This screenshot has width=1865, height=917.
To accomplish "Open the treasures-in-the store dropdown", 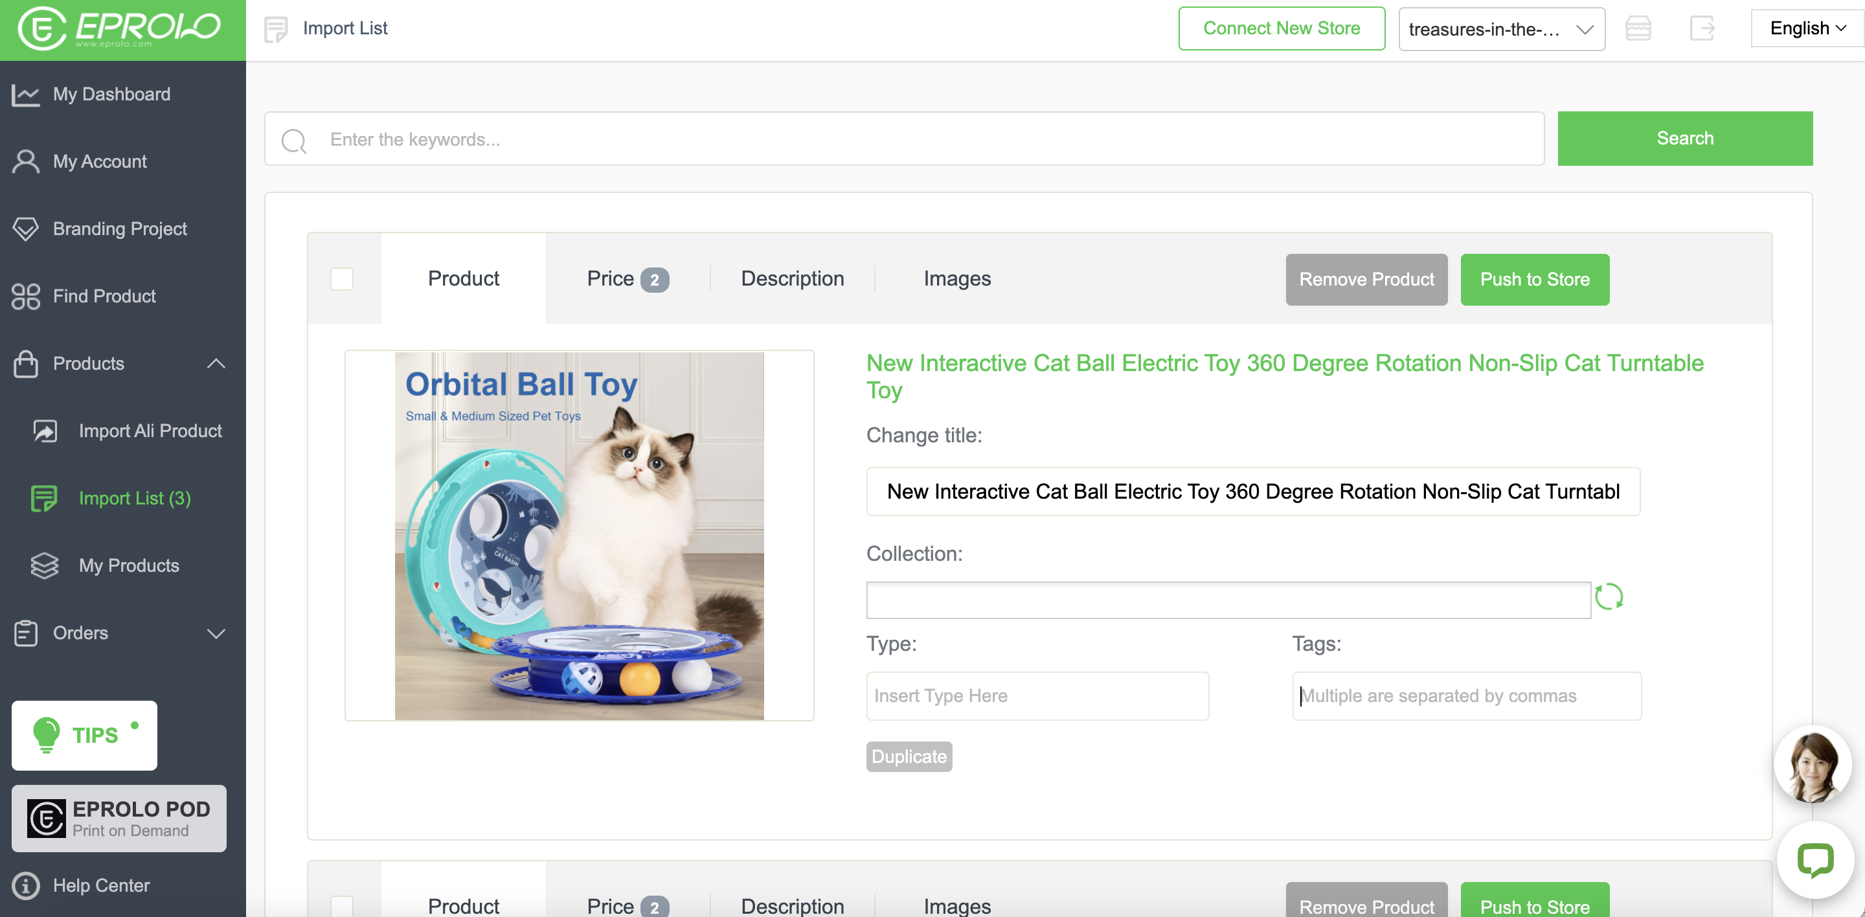I will coord(1501,29).
